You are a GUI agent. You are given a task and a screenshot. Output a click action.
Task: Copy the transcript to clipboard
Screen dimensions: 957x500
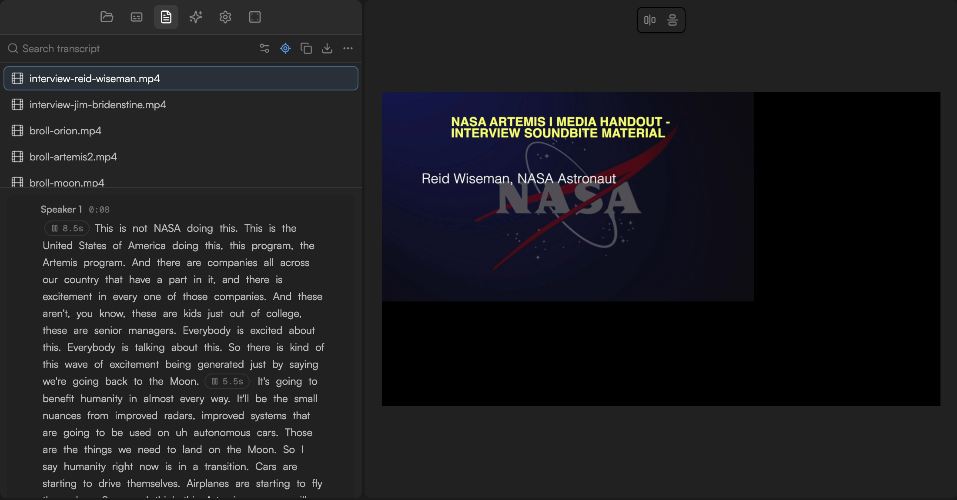coord(306,48)
